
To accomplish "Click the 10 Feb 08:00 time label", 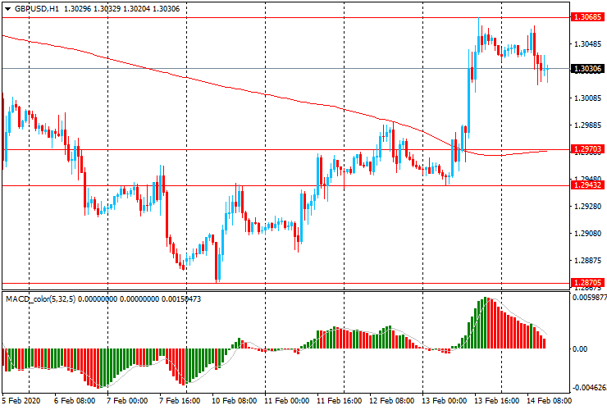I will [x=234, y=400].
